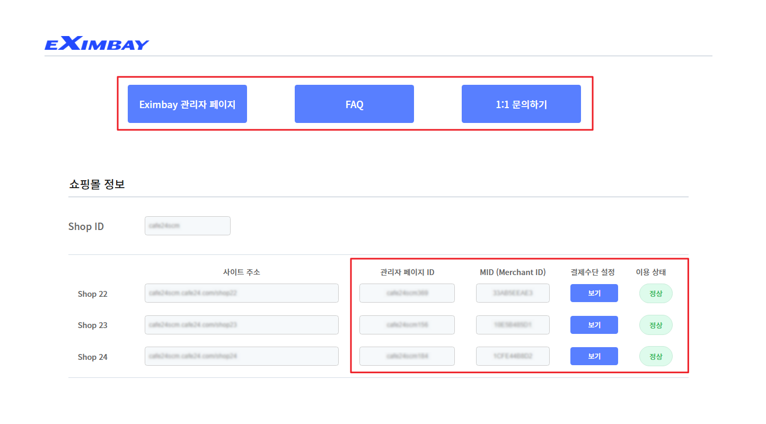This screenshot has height=424, width=766.
Task: Click the Eximbay logo
Action: click(x=97, y=43)
